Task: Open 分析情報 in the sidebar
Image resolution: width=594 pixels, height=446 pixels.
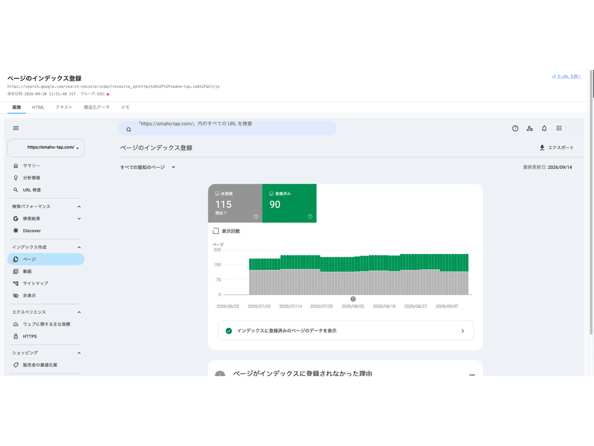Action: 46,178
